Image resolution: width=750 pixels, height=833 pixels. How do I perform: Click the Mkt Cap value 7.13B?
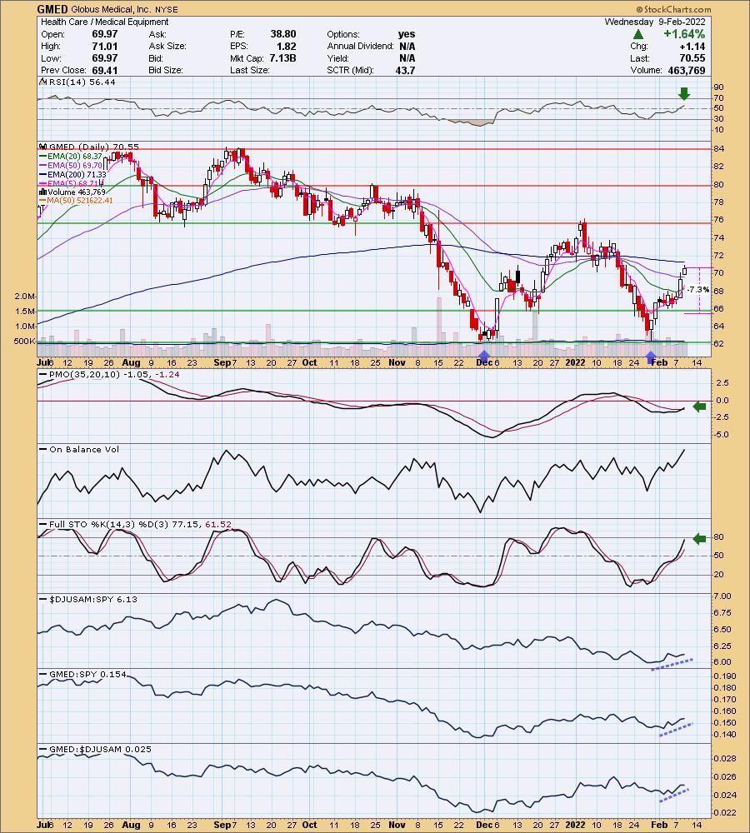click(282, 58)
